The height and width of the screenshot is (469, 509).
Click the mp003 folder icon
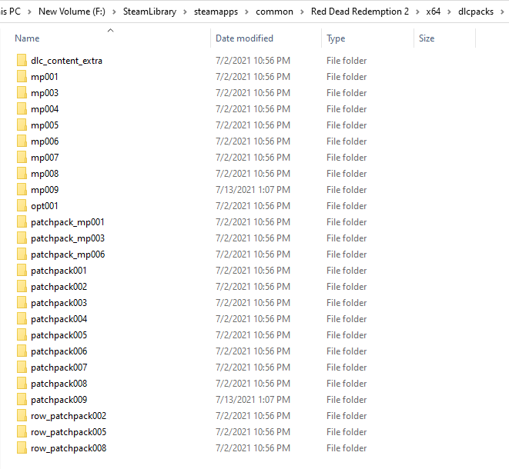(x=22, y=93)
